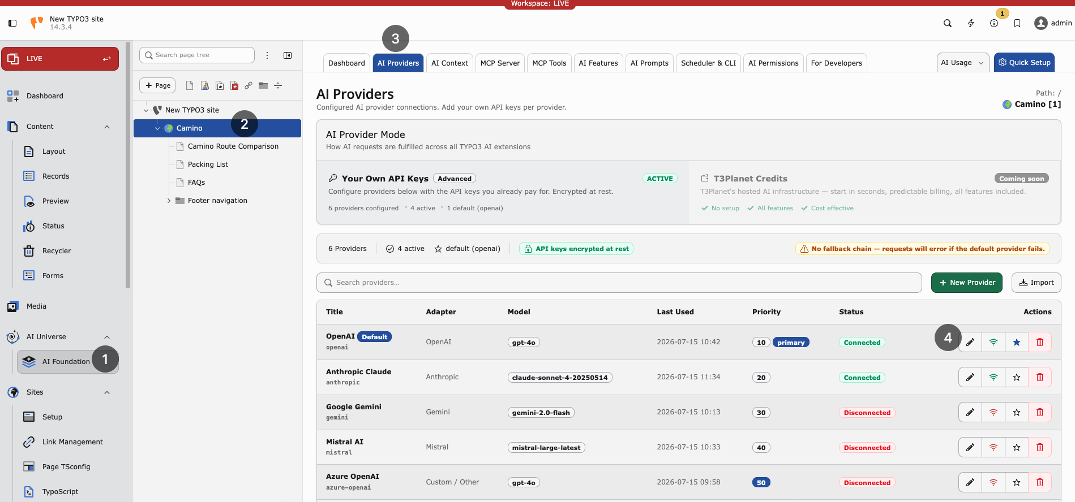Select the FAQs page in tree
The height and width of the screenshot is (502, 1075).
click(x=196, y=183)
